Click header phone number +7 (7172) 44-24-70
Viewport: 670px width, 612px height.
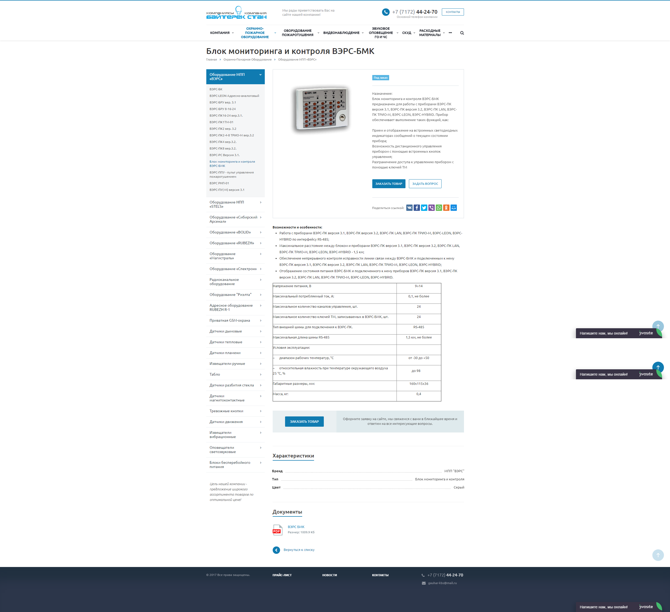pos(415,12)
